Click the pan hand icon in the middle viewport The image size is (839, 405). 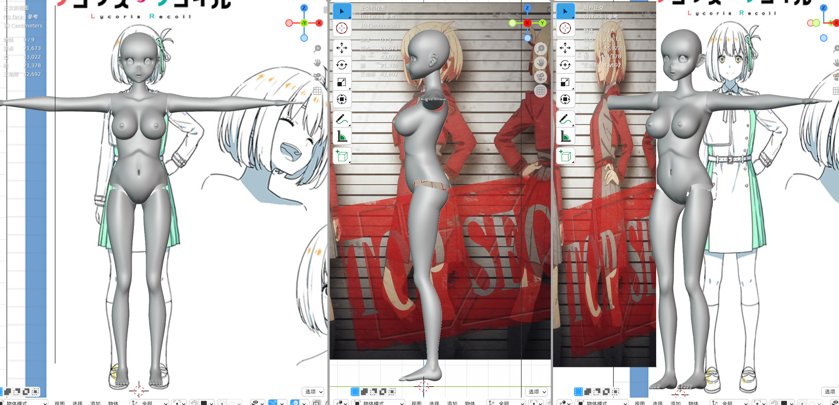[541, 63]
